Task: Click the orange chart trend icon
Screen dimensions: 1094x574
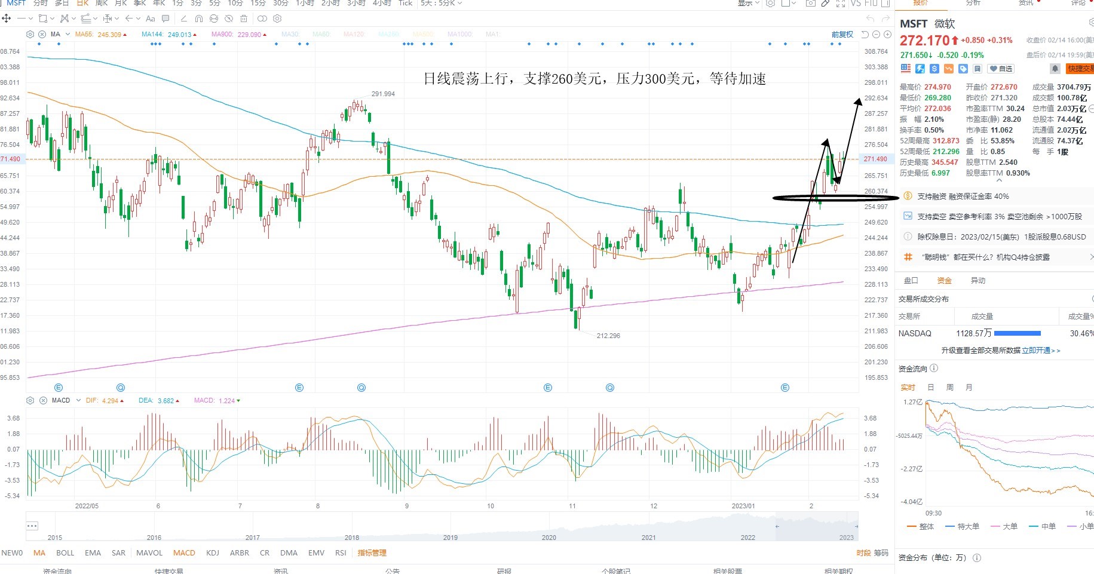Action: [x=949, y=69]
